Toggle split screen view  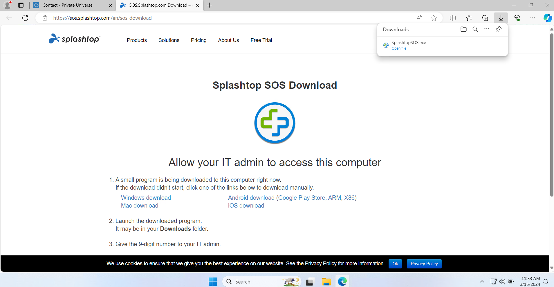(x=452, y=18)
